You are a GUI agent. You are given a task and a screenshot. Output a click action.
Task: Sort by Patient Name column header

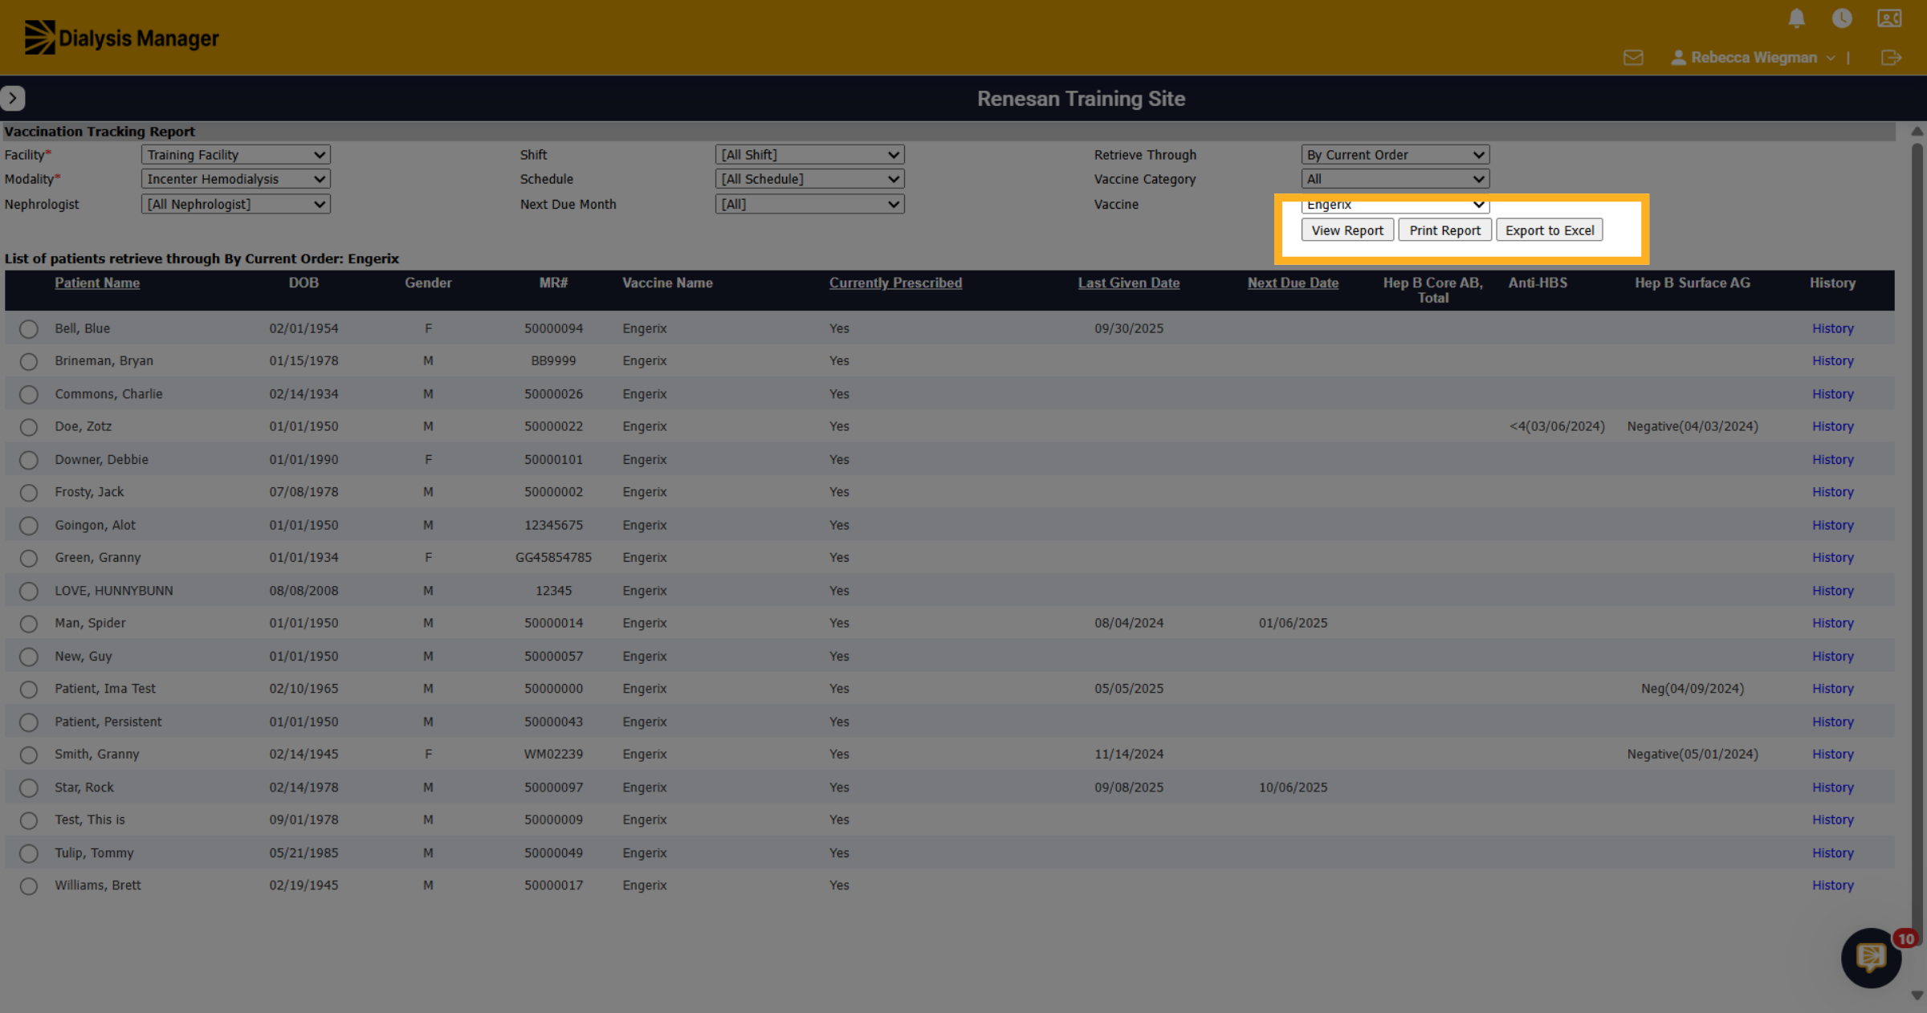coord(97,283)
